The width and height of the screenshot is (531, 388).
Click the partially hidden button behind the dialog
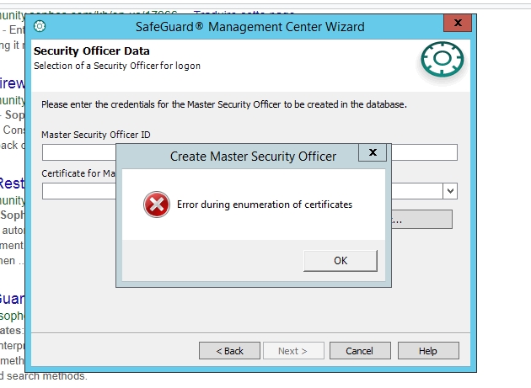tap(421, 219)
